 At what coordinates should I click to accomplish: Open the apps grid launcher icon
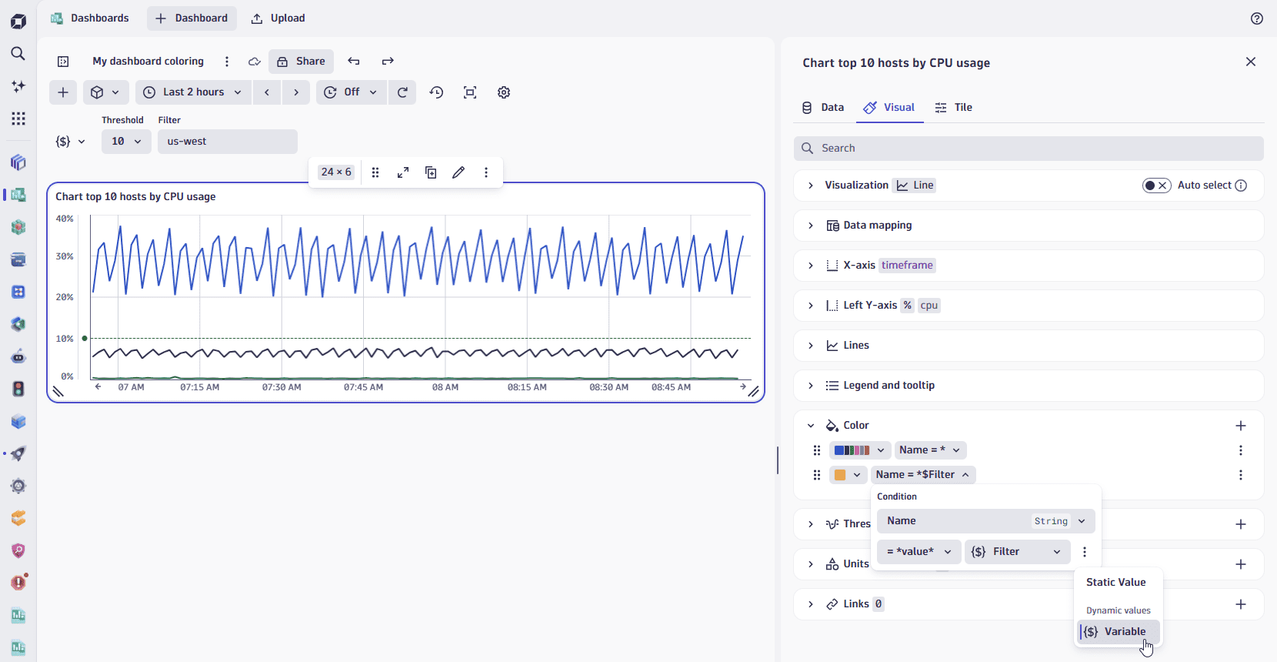pyautogui.click(x=18, y=119)
